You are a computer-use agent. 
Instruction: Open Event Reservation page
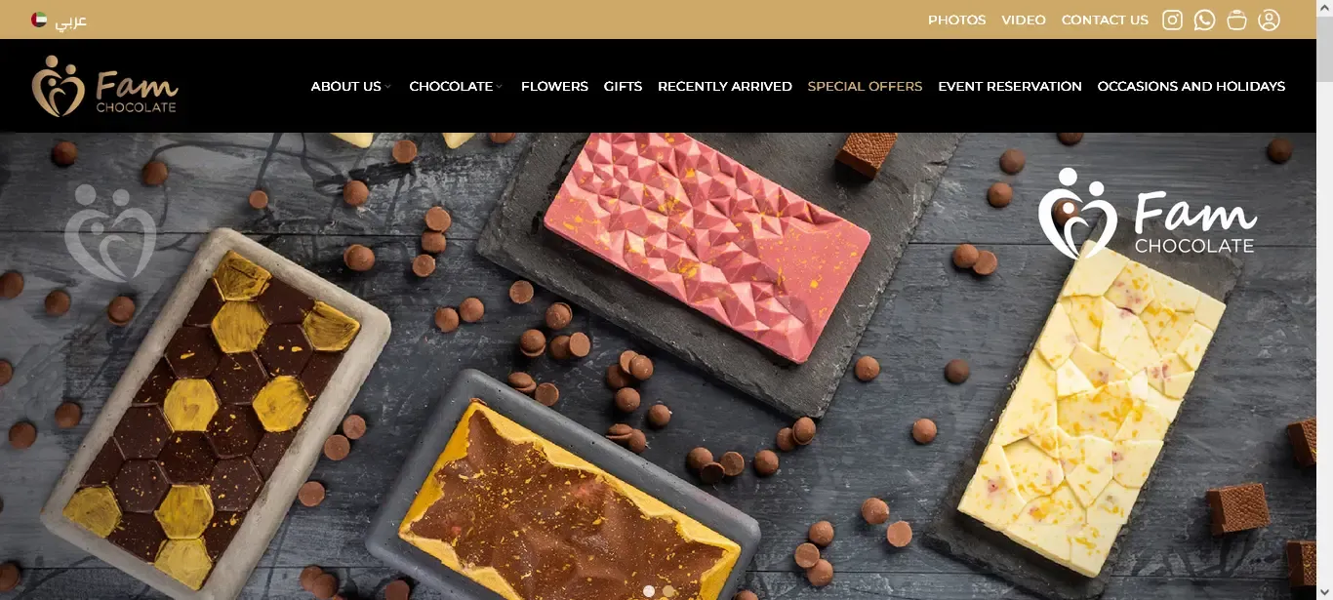1010,86
